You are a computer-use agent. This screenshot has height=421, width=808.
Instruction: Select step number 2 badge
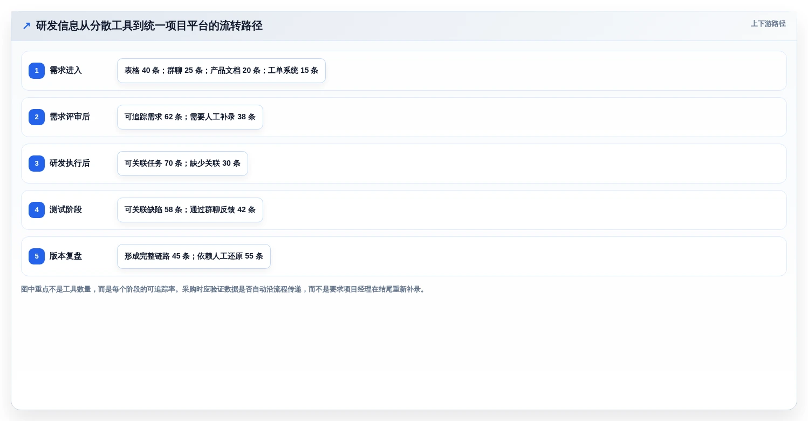[37, 117]
